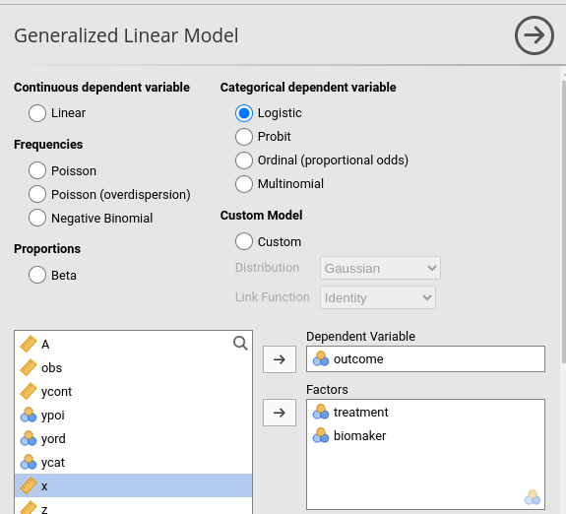Screen dimensions: 566x514
Task: Click the Dependent Variable outcome field
Action: coord(425,359)
